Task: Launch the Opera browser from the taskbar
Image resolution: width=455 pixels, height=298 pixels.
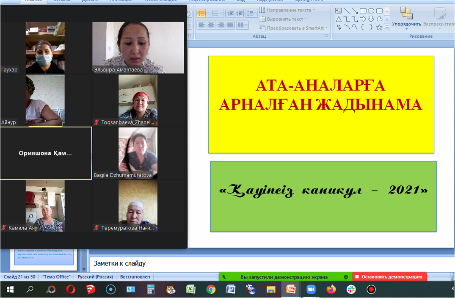Action: 70,290
